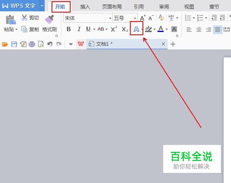Click the Paste clipboard icon
The image size is (231, 183).
click(11, 20)
